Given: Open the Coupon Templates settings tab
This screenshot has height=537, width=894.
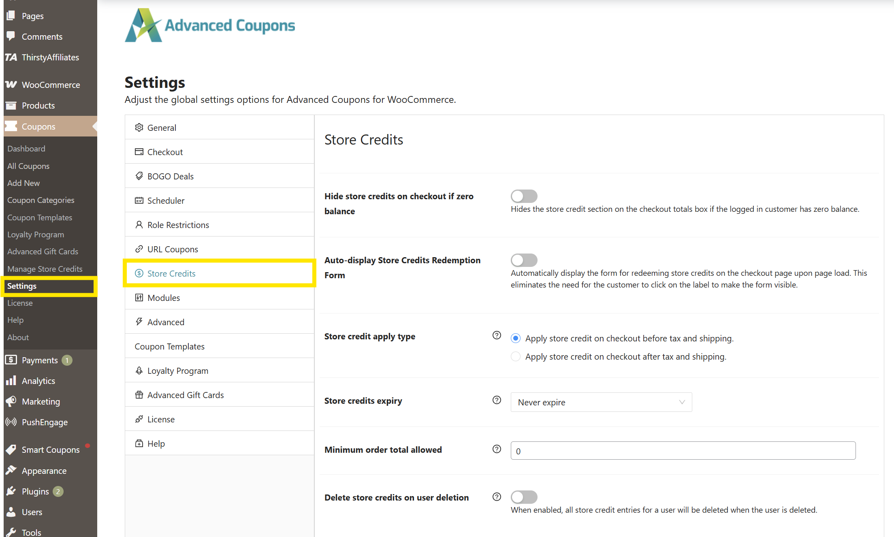Looking at the screenshot, I should (219, 346).
